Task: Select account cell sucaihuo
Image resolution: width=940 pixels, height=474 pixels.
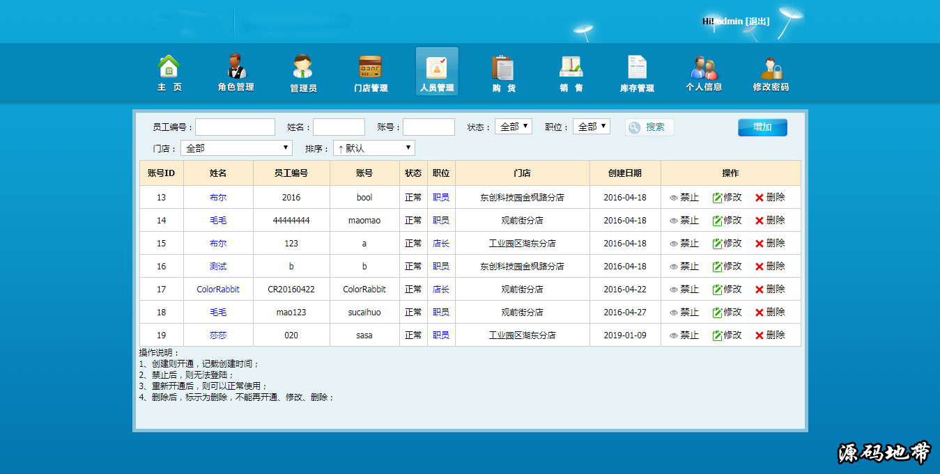Action: point(364,313)
